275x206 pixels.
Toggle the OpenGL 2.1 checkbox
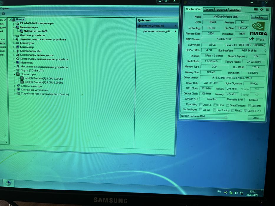[245, 111]
